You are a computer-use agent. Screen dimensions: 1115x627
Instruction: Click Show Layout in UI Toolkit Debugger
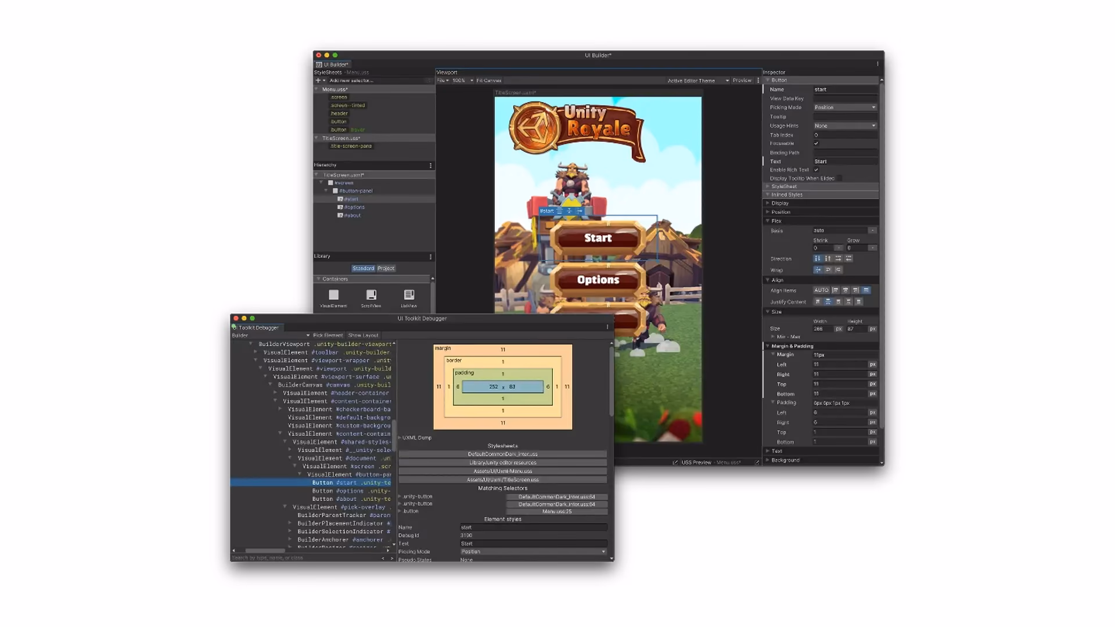(362, 335)
